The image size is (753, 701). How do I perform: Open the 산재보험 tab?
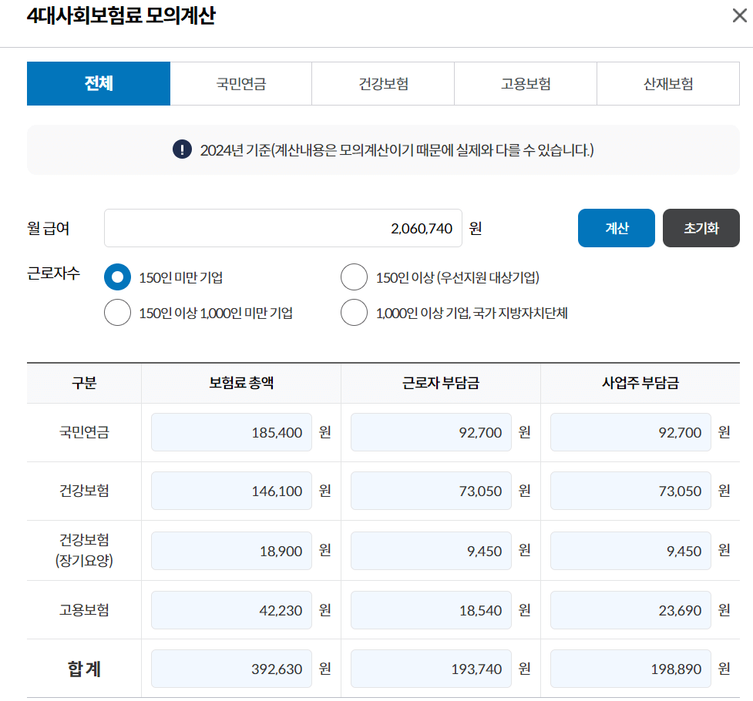tap(667, 83)
